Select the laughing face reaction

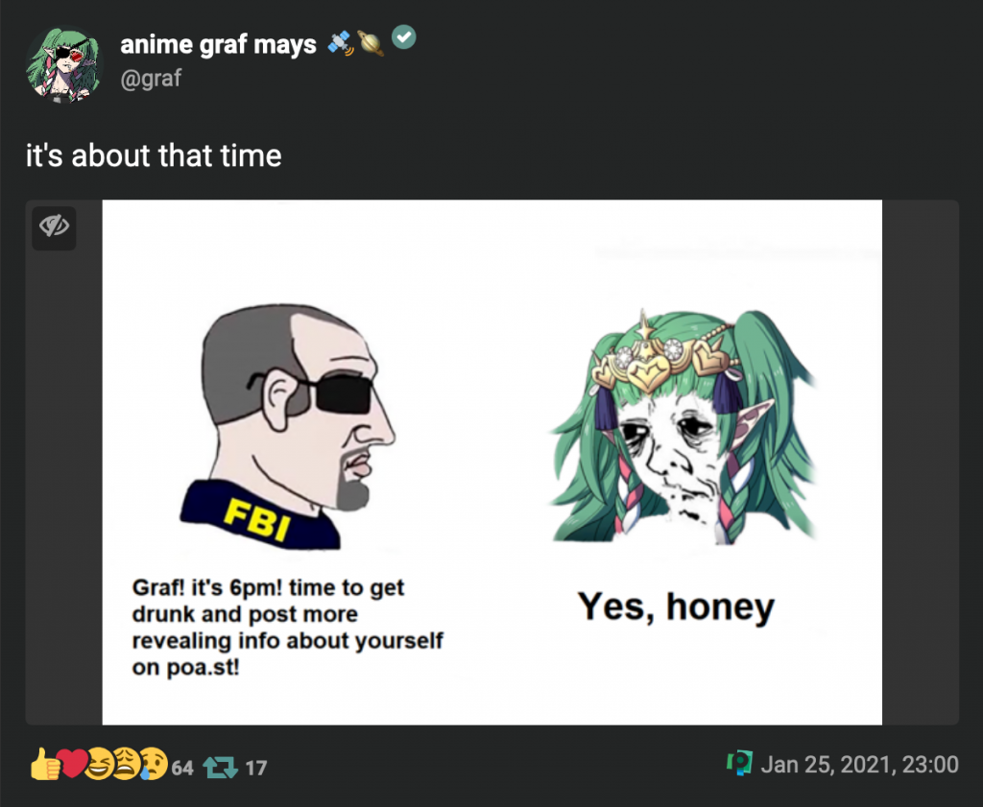click(x=99, y=764)
